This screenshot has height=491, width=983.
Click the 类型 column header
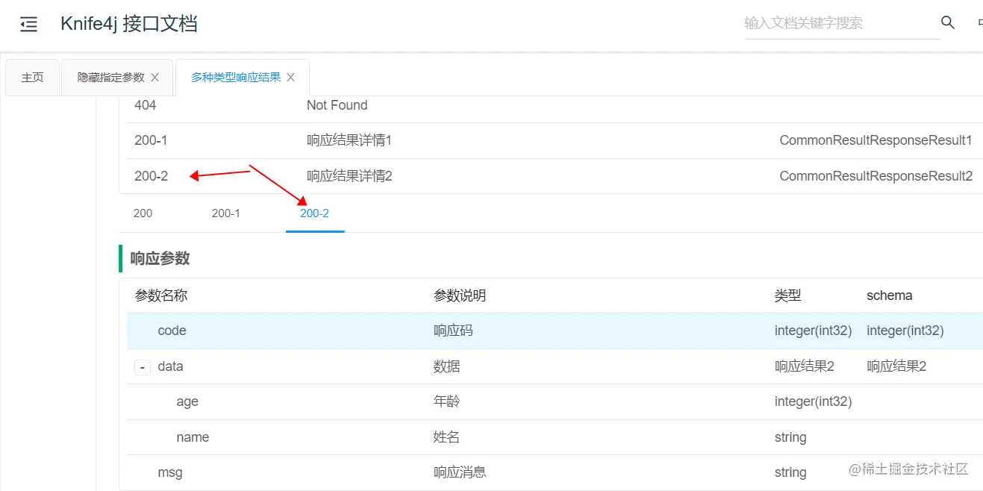click(788, 295)
